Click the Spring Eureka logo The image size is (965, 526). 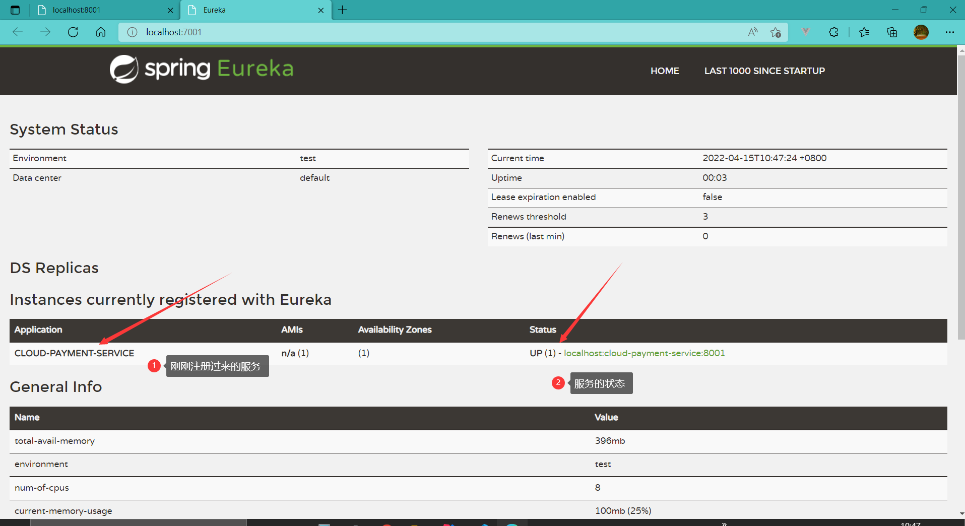pos(202,69)
